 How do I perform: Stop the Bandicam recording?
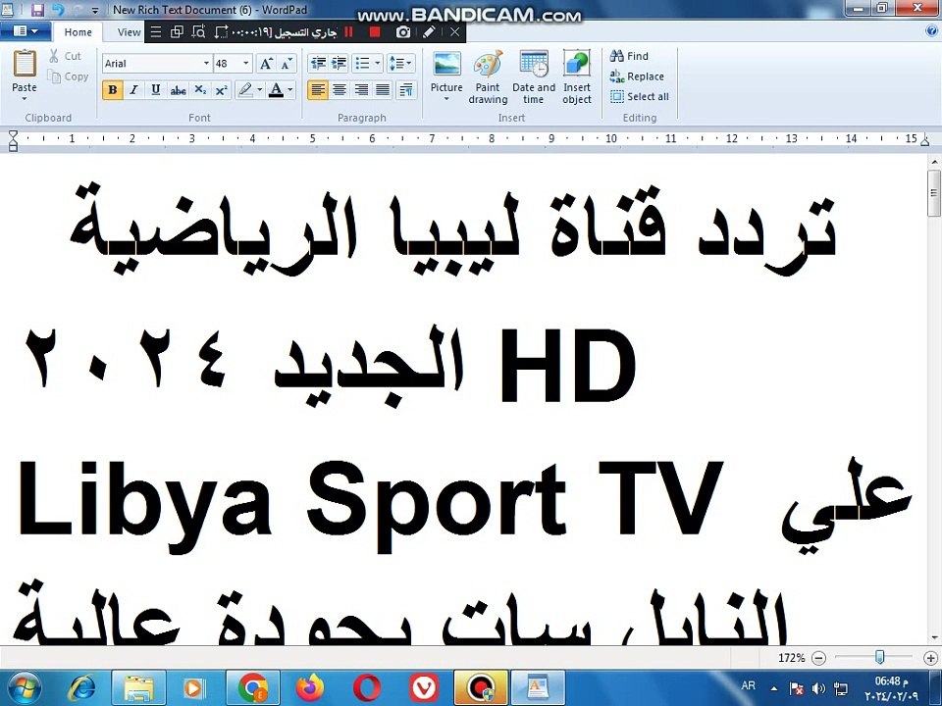[375, 31]
